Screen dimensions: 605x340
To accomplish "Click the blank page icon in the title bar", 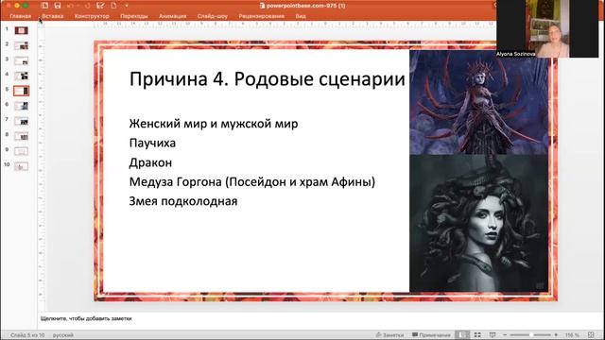I will (113, 6).
